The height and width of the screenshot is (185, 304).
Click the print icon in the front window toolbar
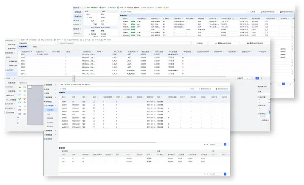pos(87,84)
